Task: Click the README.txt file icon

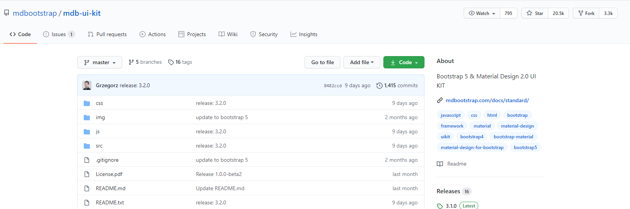Action: 87,203
